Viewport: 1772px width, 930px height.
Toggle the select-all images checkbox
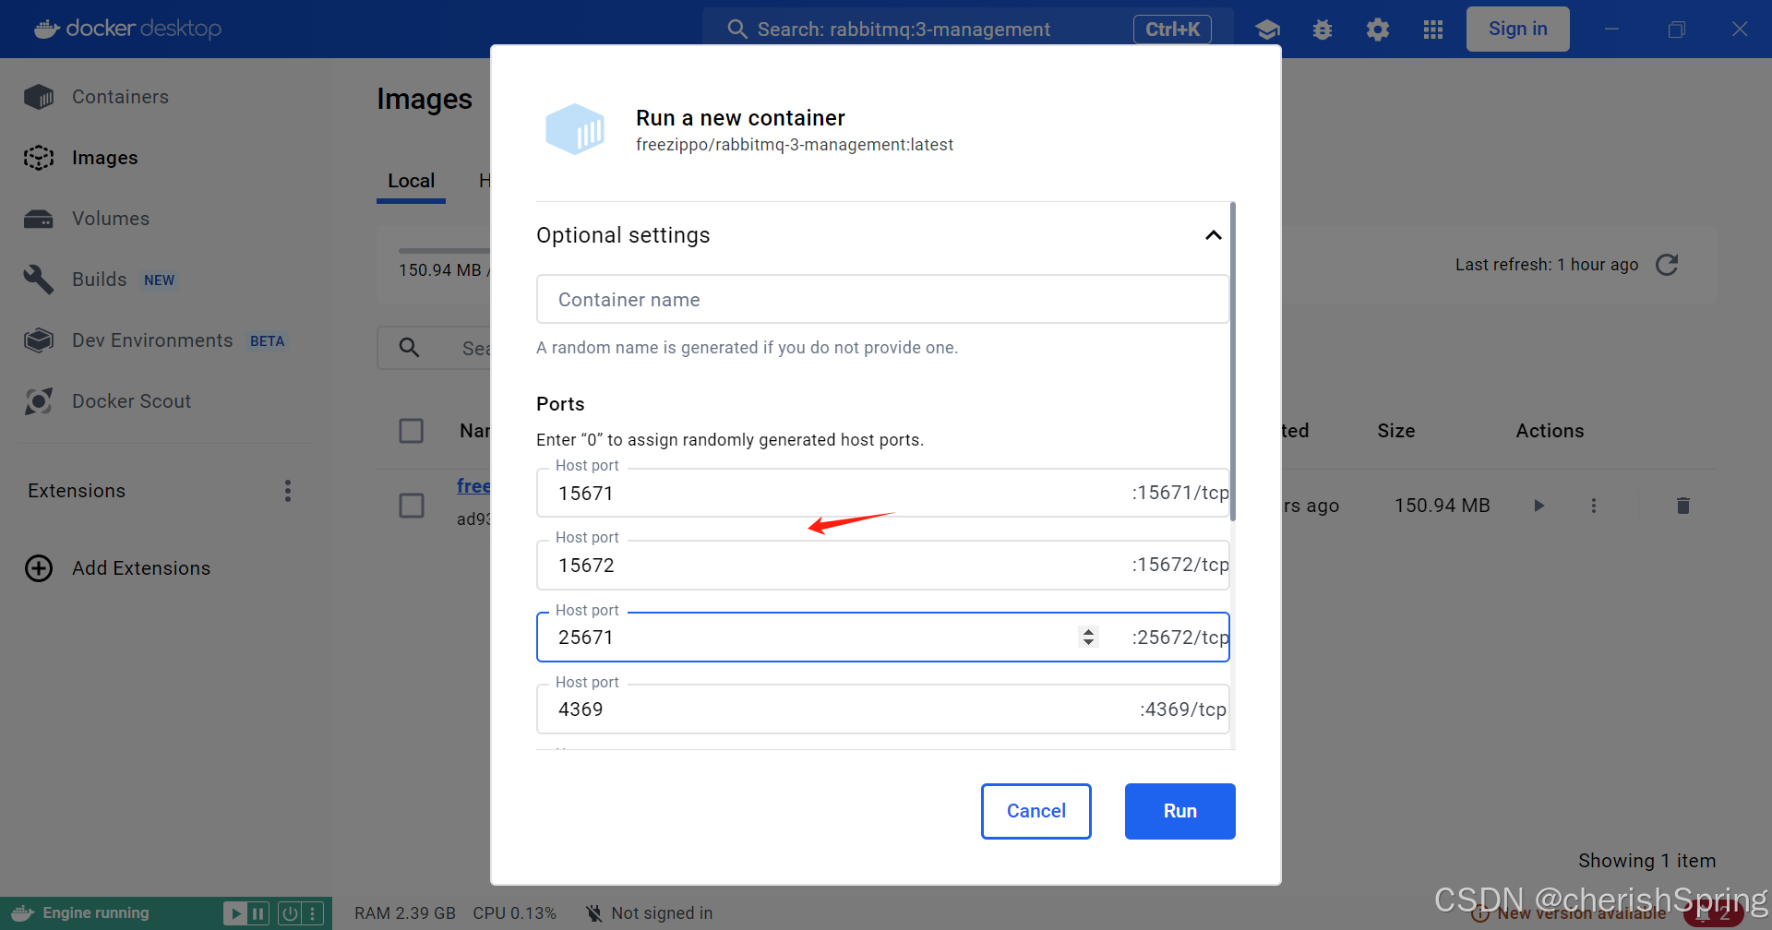coord(412,431)
